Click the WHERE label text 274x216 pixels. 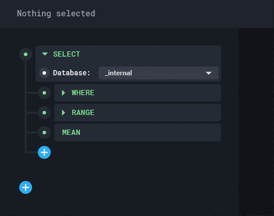(83, 93)
